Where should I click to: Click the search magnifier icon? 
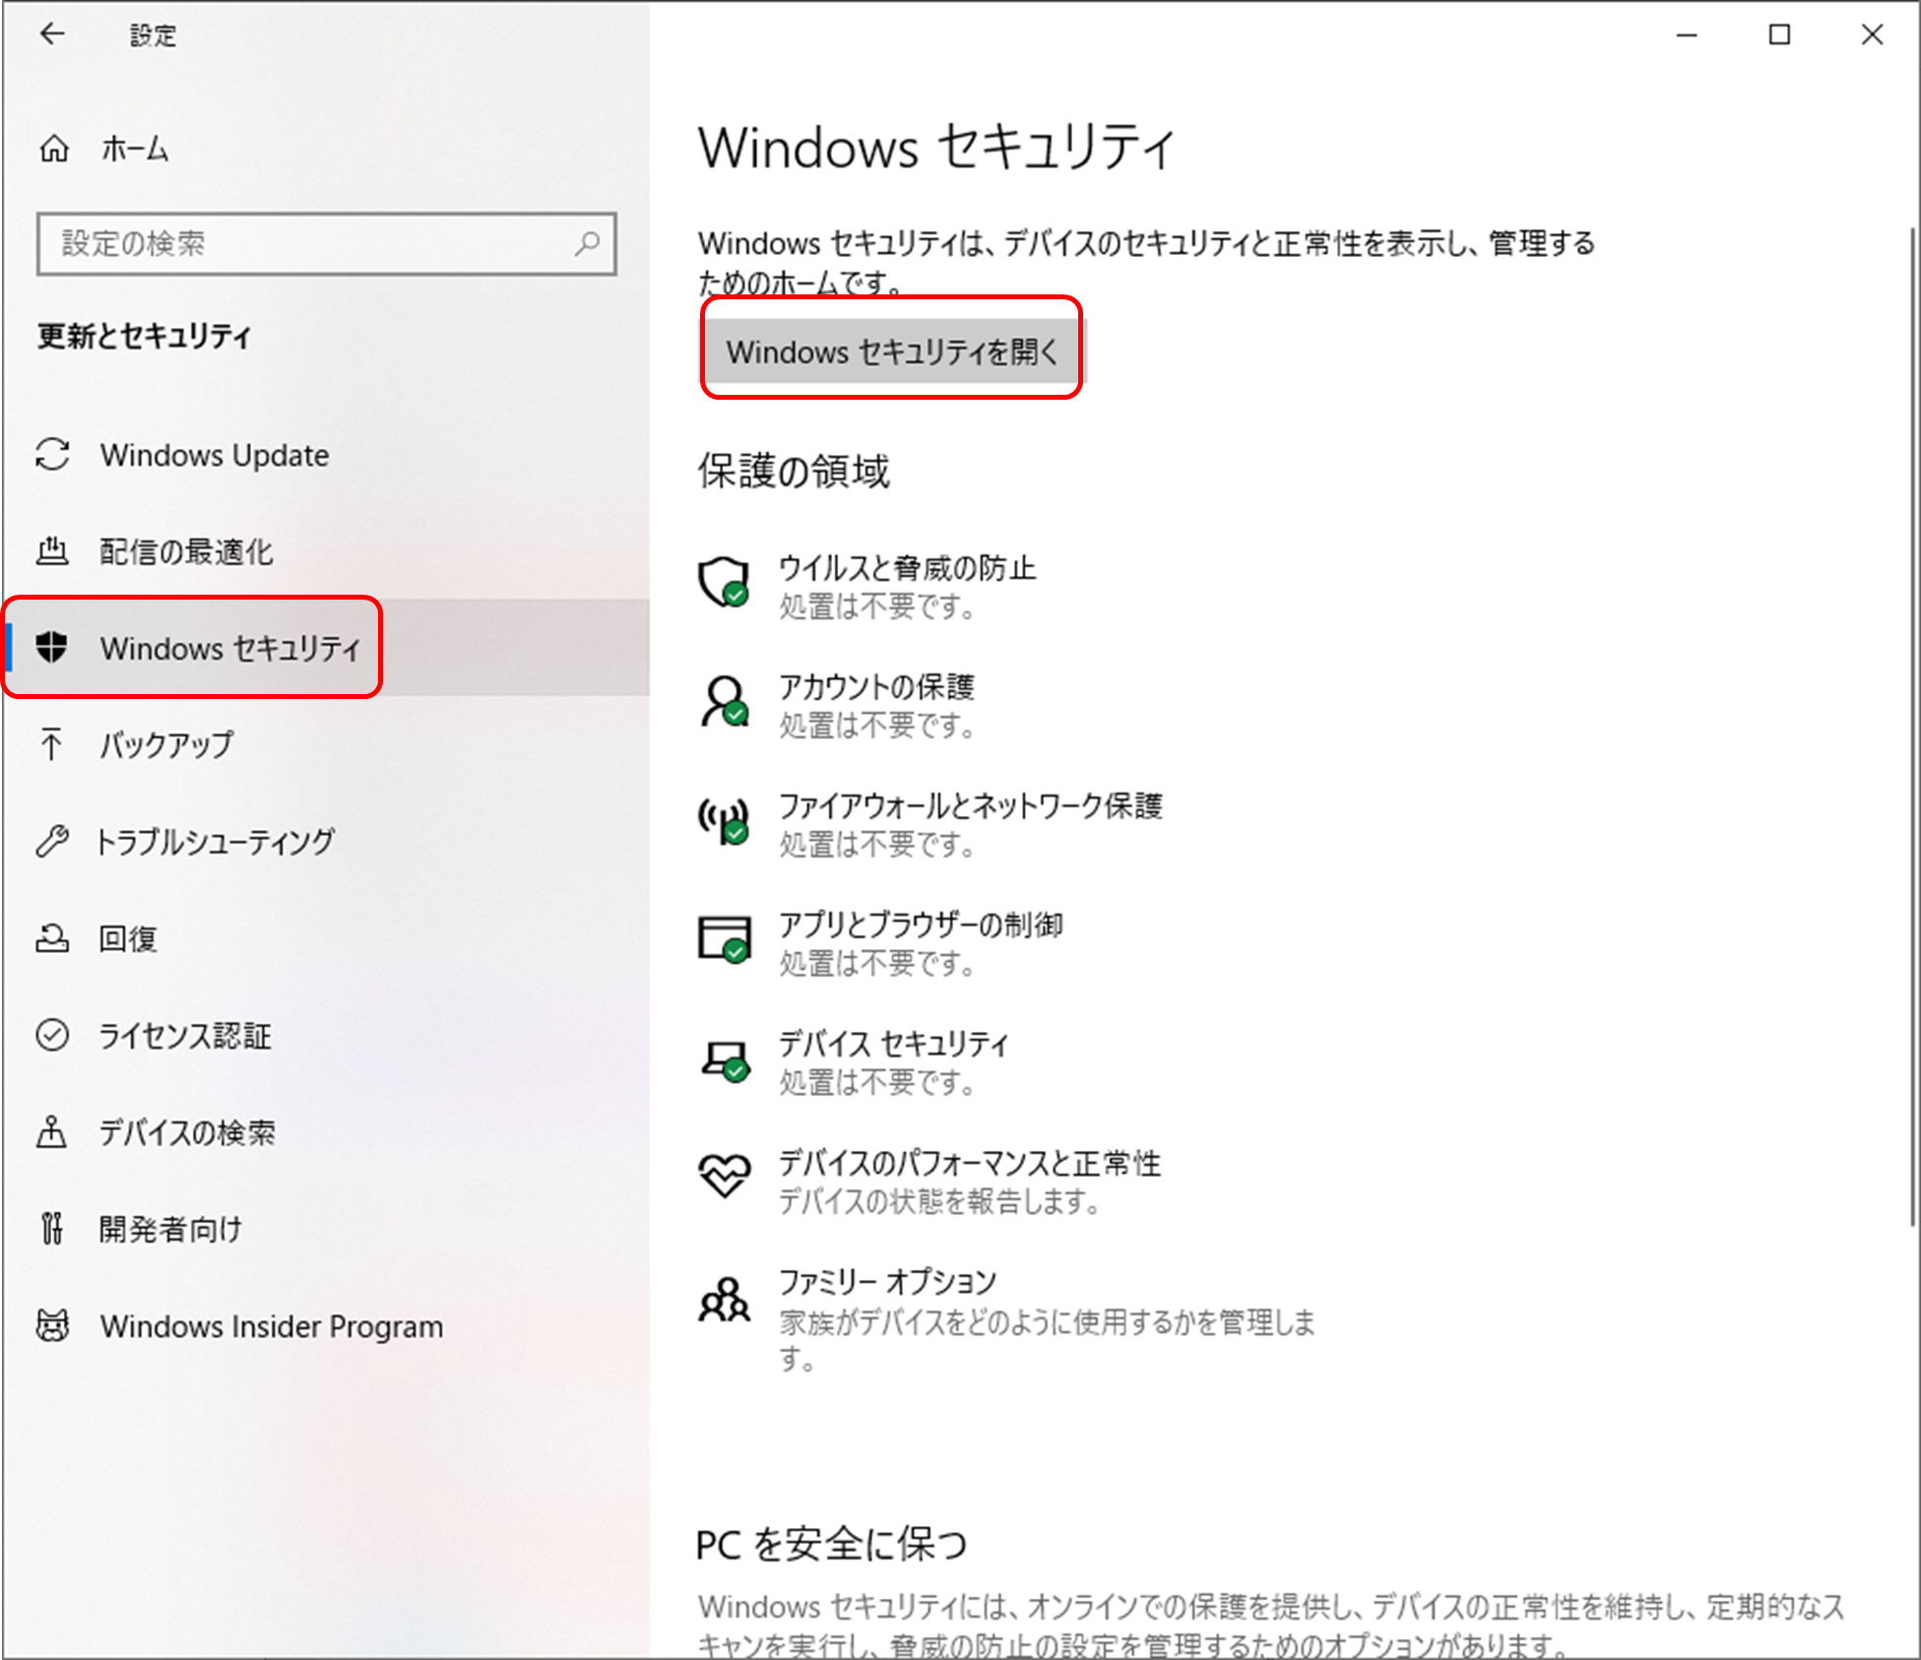[587, 243]
